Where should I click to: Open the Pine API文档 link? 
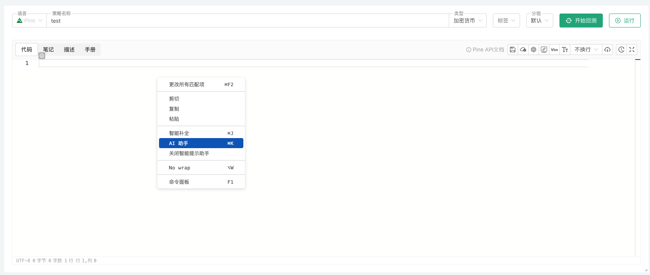pos(485,50)
